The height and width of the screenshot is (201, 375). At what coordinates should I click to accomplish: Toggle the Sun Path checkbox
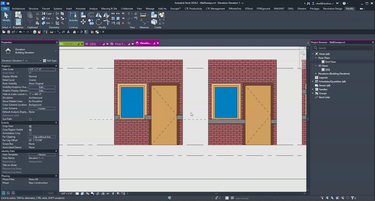coord(30,119)
